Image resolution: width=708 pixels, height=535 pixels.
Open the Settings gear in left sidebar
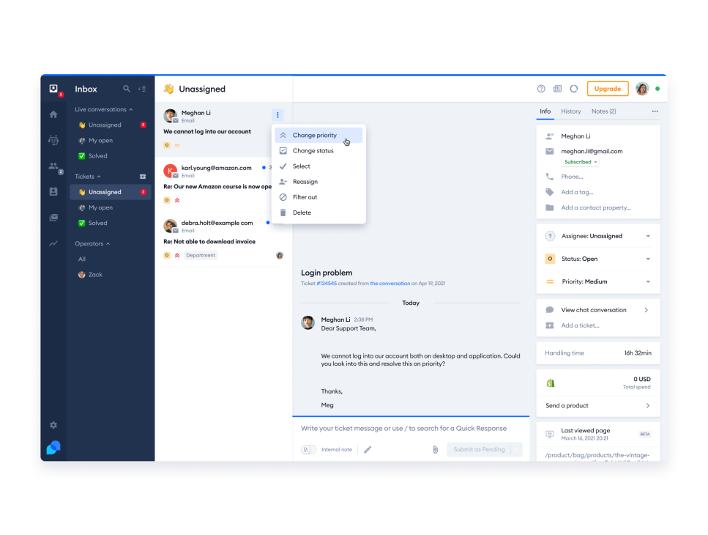53,425
